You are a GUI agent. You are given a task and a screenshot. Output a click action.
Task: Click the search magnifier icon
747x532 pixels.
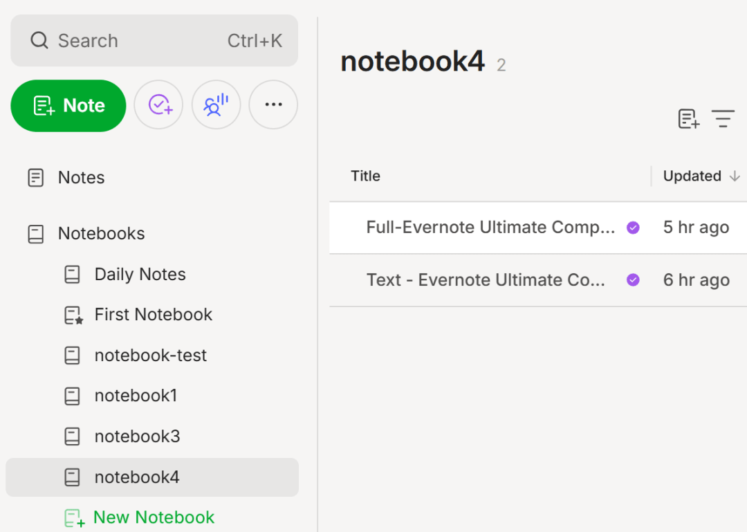pyautogui.click(x=39, y=41)
